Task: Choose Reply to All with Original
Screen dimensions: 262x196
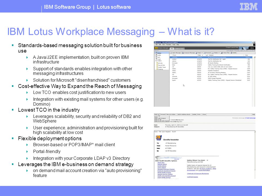Action: pos(162,121)
